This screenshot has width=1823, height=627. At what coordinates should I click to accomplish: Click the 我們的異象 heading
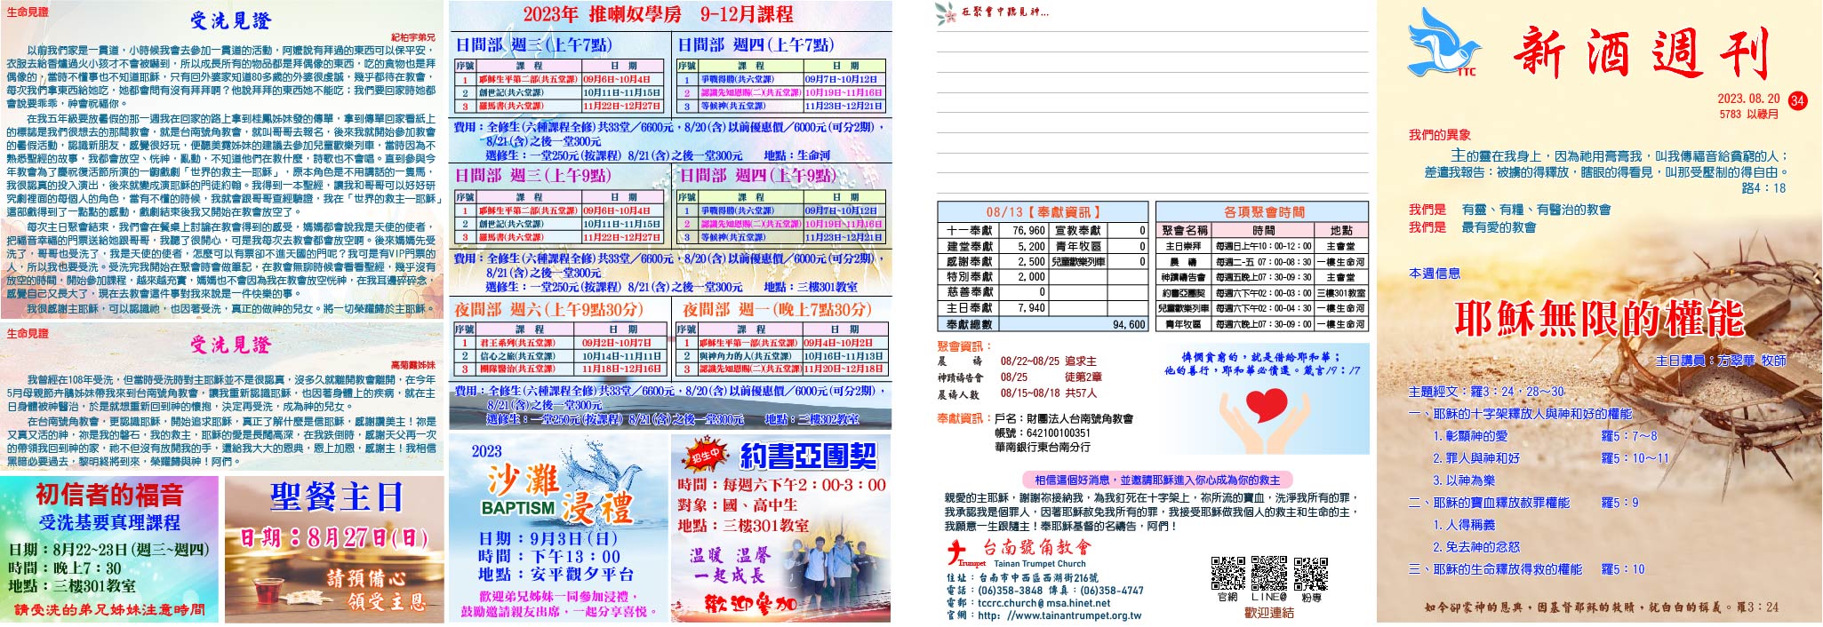coord(1439,135)
